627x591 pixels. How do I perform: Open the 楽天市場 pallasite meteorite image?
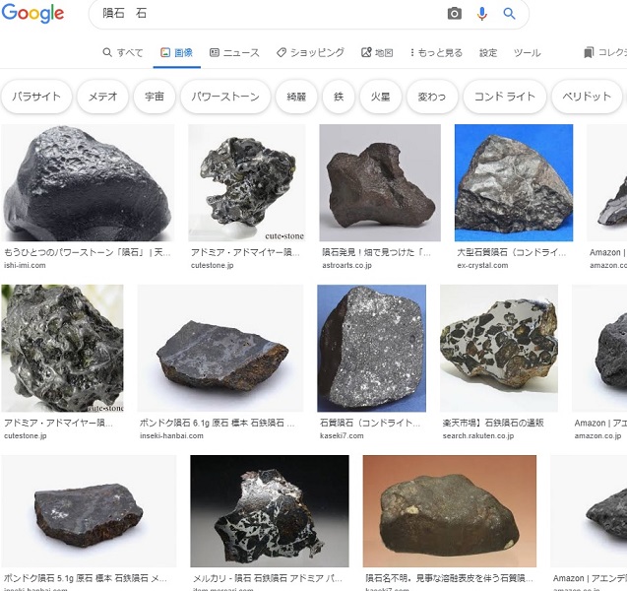498,348
